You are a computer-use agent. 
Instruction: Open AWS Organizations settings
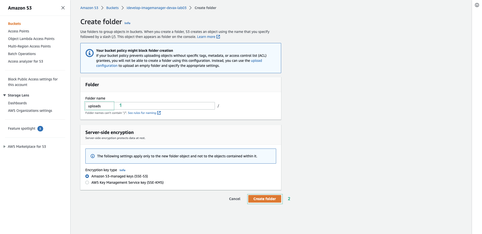pos(30,111)
